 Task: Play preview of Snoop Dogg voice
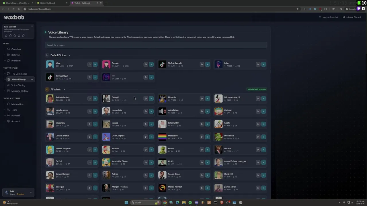[202, 175]
